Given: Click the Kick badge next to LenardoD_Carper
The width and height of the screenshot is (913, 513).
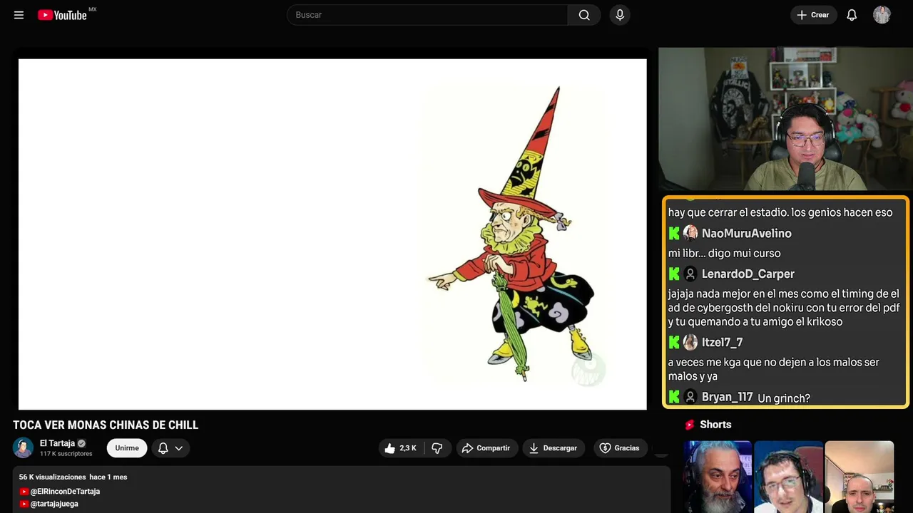Looking at the screenshot, I should click(x=674, y=274).
